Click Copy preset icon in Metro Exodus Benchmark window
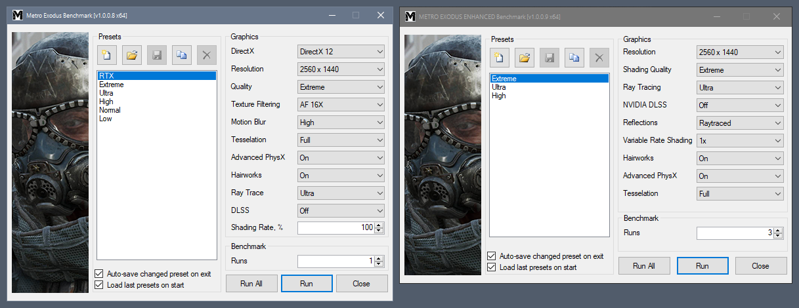The width and height of the screenshot is (799, 308). tap(182, 55)
